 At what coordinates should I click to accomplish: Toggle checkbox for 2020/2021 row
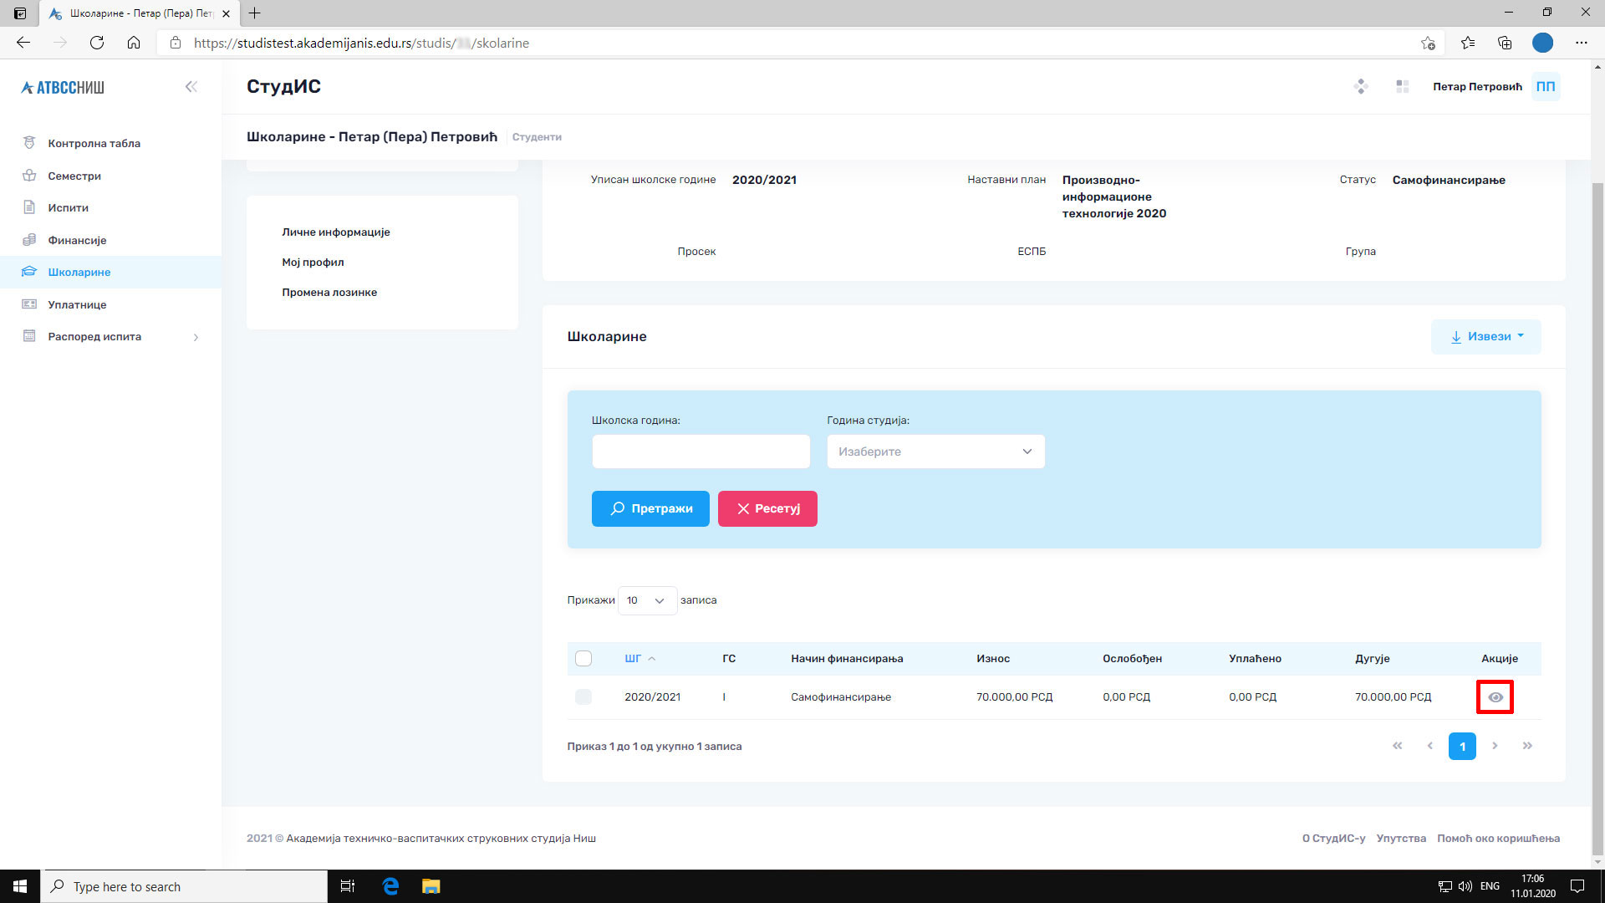point(583,697)
